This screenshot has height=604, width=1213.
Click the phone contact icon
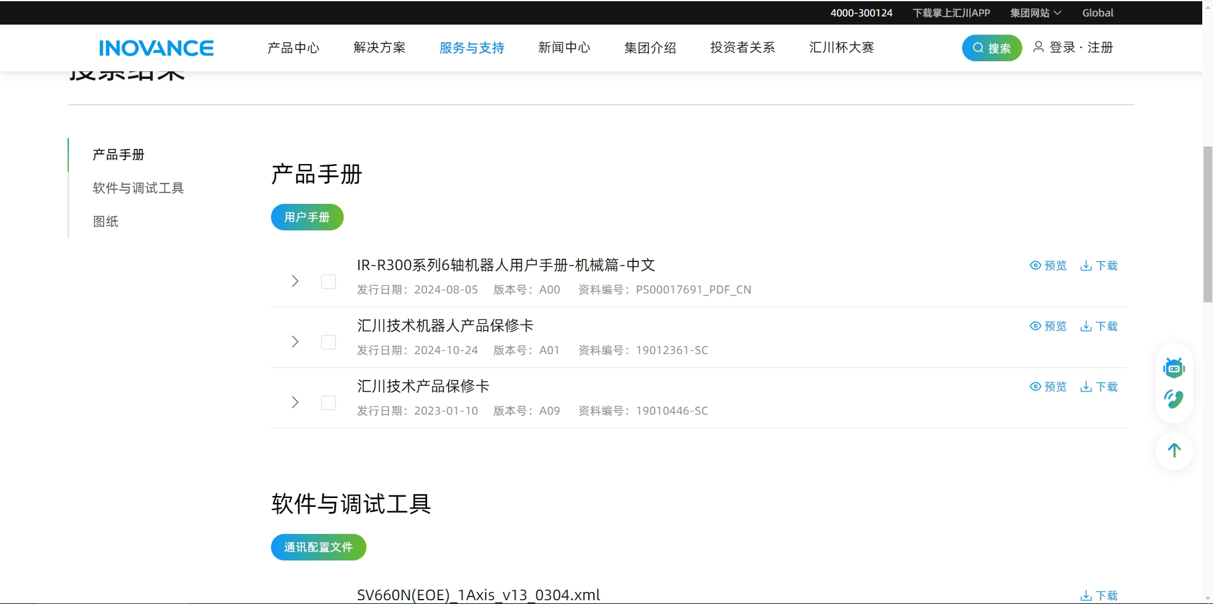point(1174,399)
